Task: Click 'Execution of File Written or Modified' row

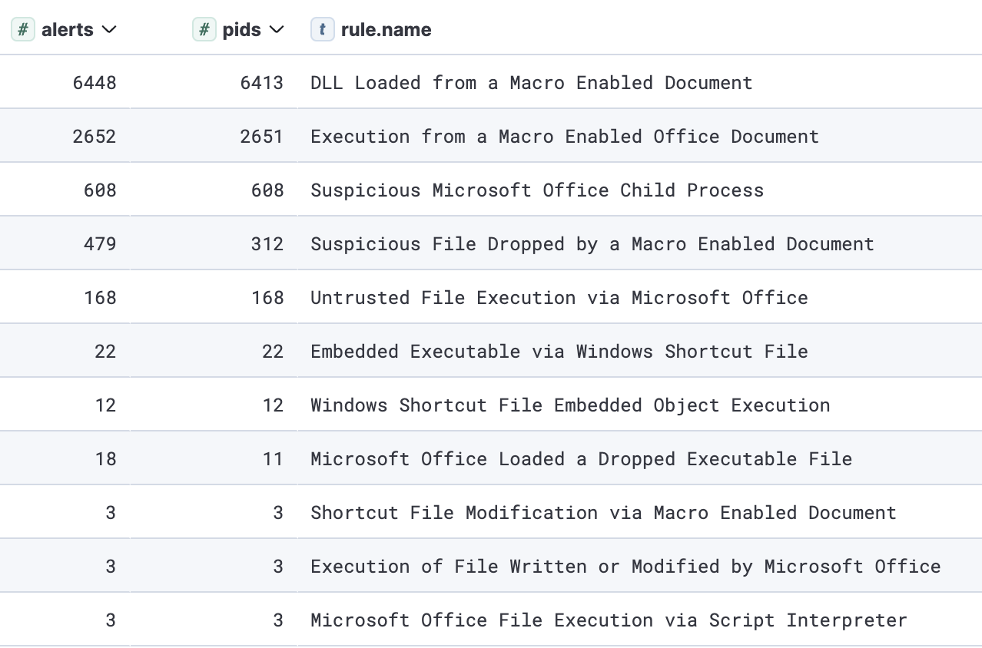Action: click(x=625, y=567)
